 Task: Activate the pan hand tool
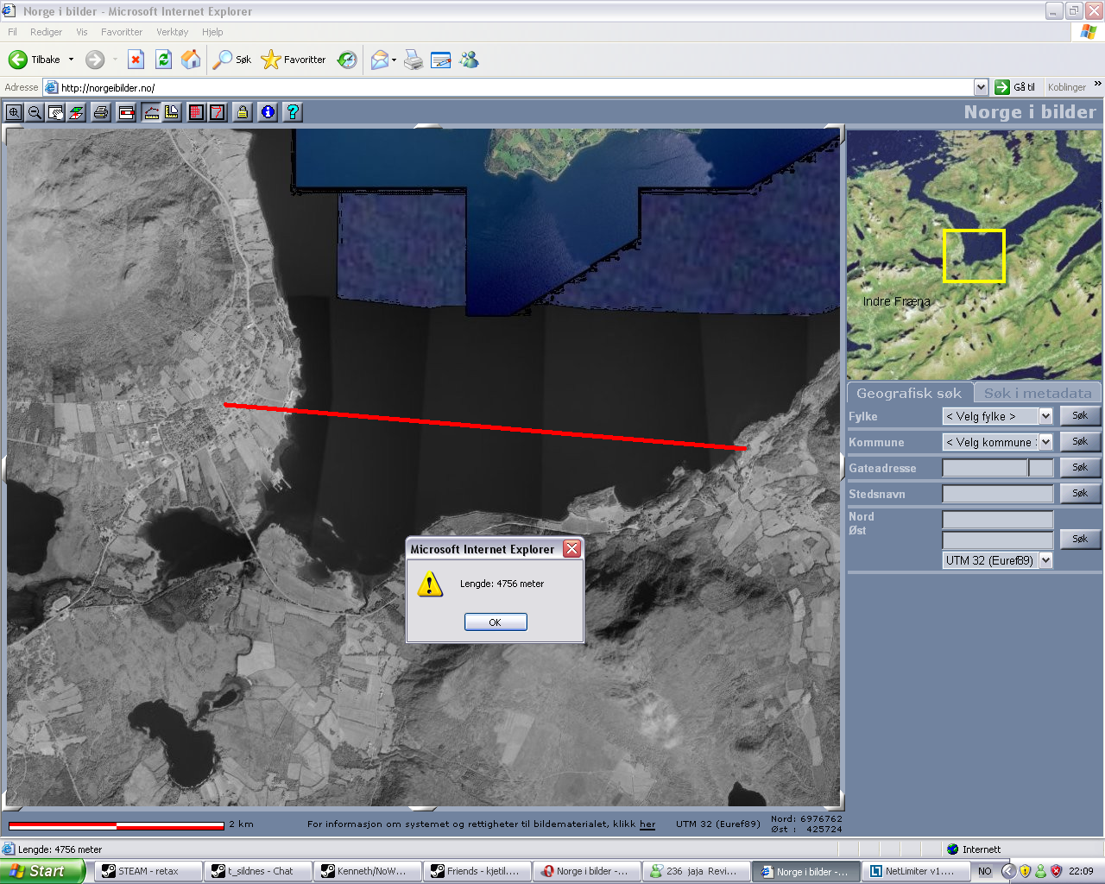[x=56, y=112]
